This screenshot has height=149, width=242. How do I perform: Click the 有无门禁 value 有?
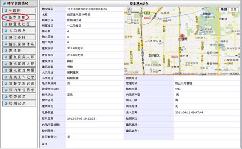(x=177, y=100)
